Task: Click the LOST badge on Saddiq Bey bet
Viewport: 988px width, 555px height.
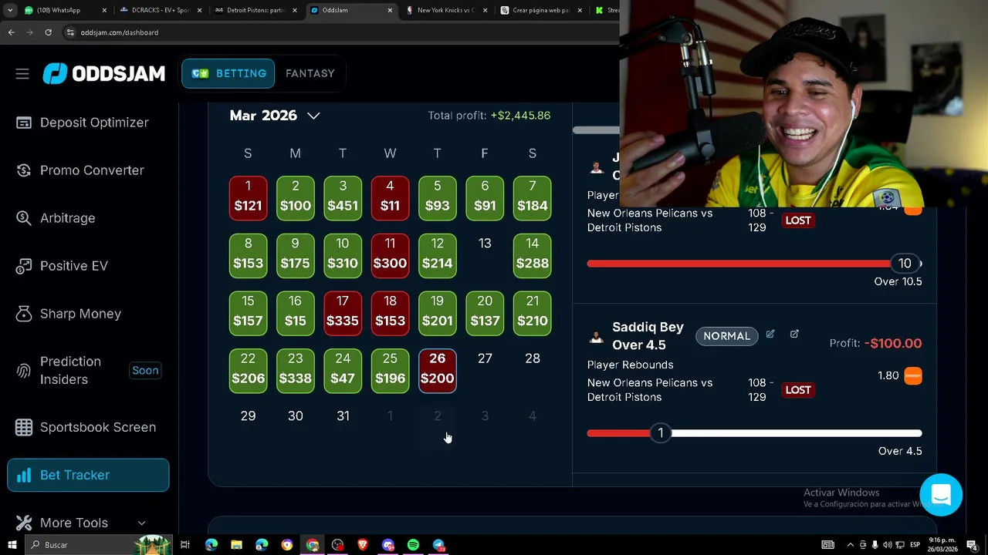Action: [x=798, y=390]
